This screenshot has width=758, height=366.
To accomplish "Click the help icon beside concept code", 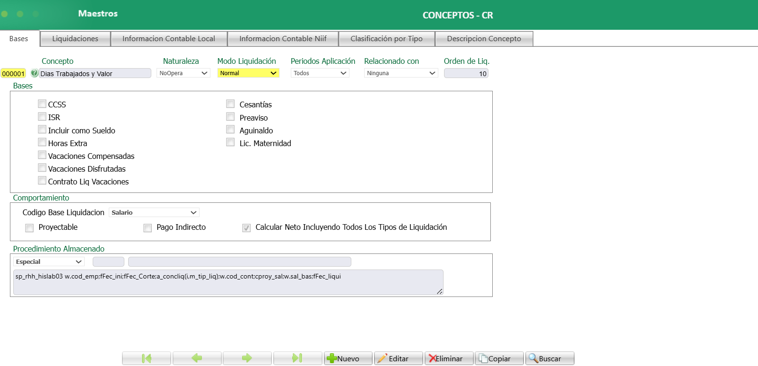I will [x=35, y=73].
